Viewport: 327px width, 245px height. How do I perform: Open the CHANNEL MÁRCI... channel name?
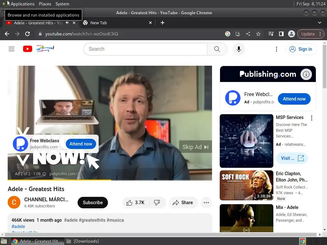pyautogui.click(x=46, y=199)
